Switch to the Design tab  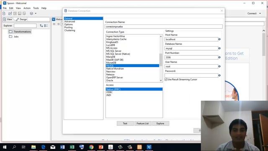tap(21, 19)
